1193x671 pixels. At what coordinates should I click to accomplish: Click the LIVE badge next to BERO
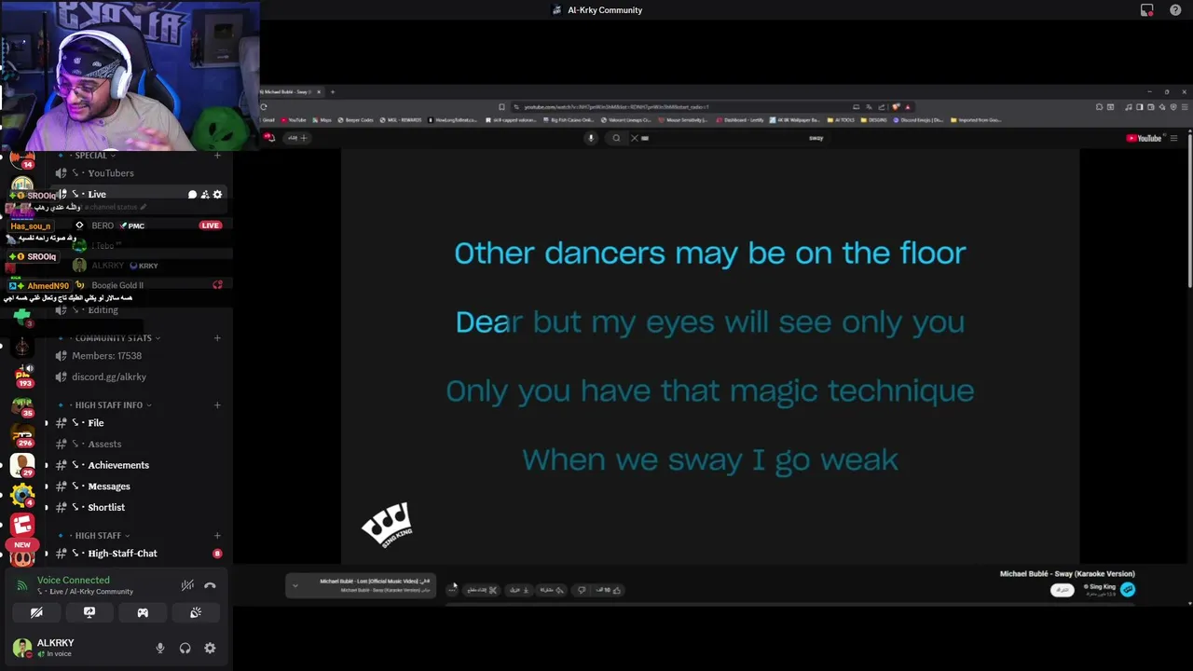click(211, 226)
